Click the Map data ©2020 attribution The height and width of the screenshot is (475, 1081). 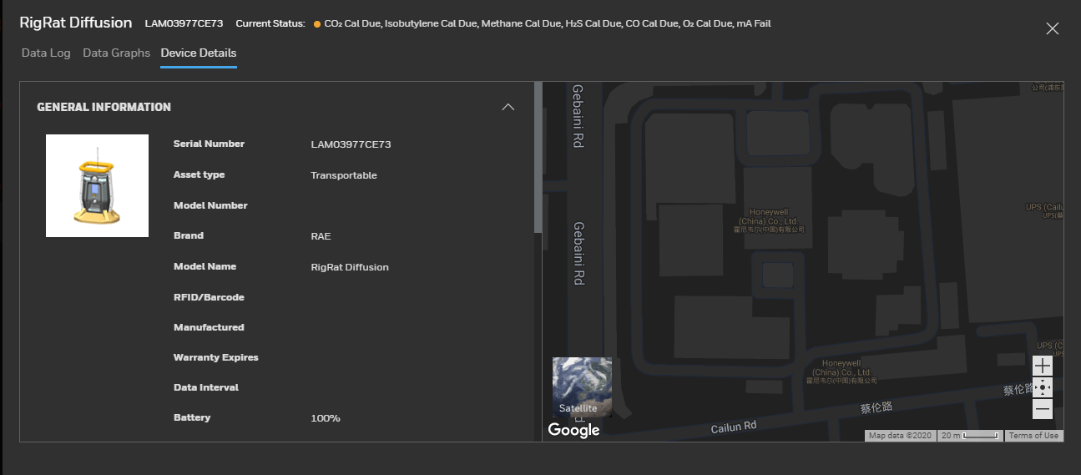pyautogui.click(x=900, y=436)
